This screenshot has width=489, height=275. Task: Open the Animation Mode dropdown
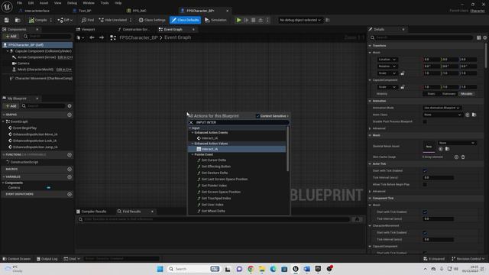point(442,108)
